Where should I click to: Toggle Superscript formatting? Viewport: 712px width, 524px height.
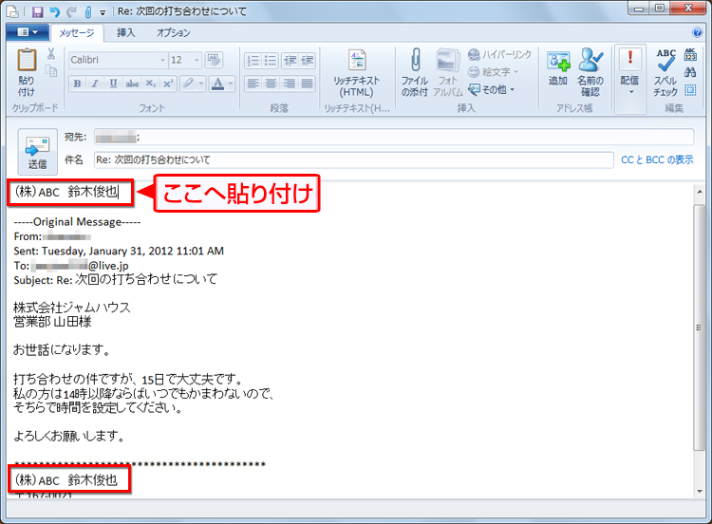coord(168,84)
